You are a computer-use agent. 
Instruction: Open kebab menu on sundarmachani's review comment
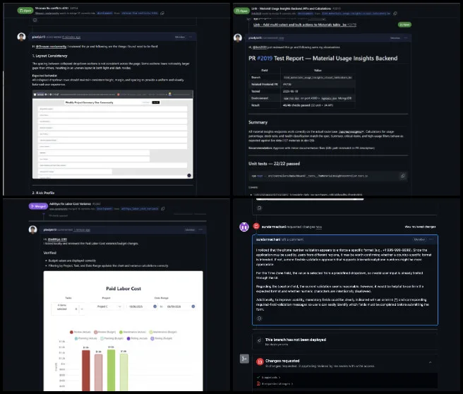point(431,239)
